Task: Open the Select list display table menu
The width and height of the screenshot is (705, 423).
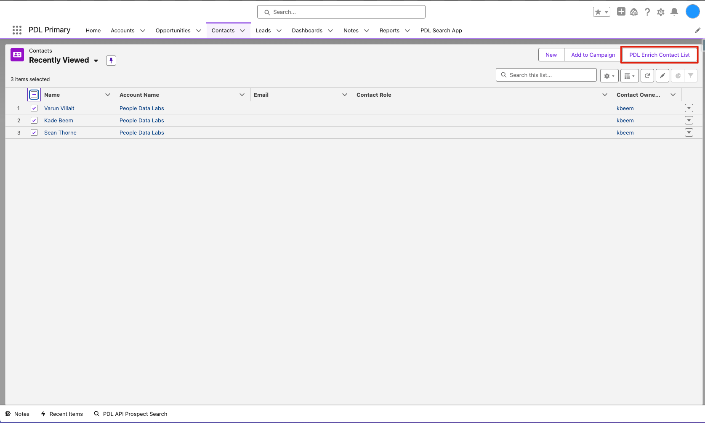Action: [x=630, y=76]
